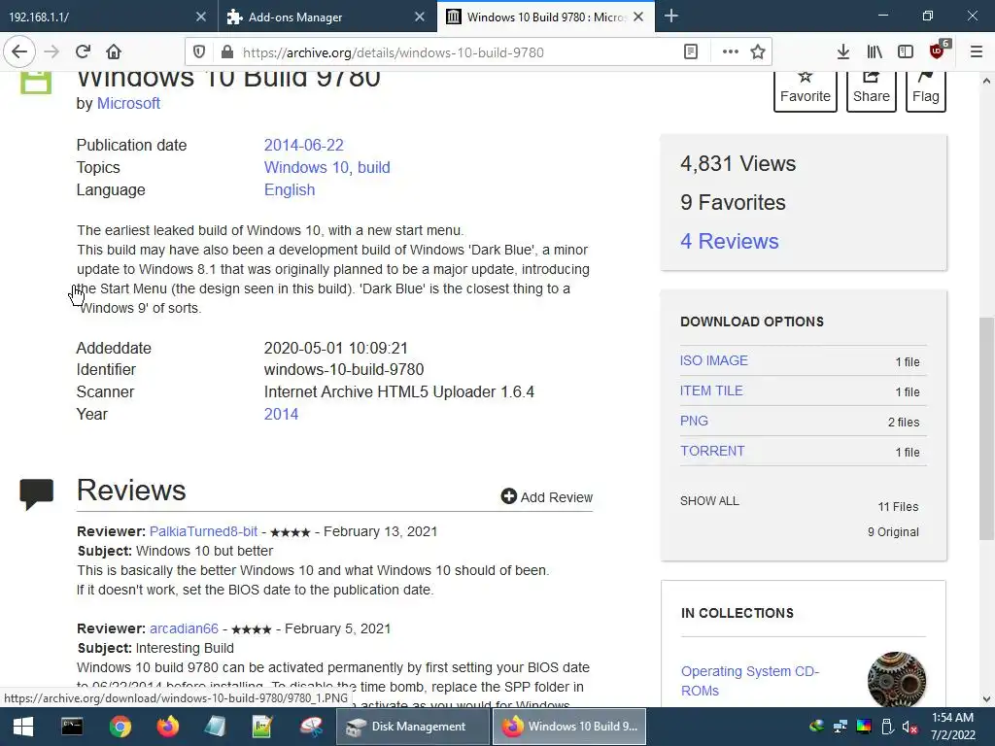The image size is (995, 746).
Task: Open the Windows 10 topic link
Action: click(306, 167)
